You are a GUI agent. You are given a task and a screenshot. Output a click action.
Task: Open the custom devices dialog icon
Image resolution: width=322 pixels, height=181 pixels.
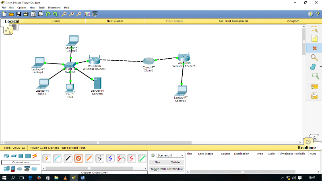pyautogui.click(x=95, y=14)
